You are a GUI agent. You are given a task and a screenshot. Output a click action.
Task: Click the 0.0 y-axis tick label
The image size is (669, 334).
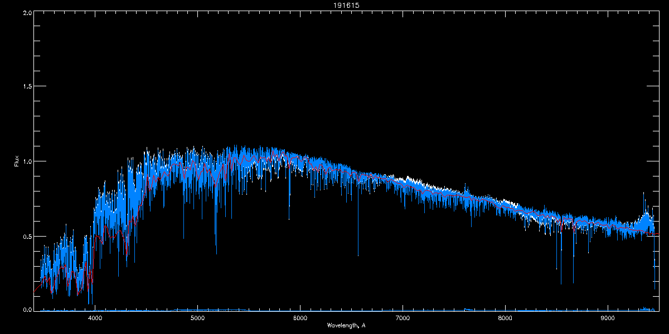(26, 309)
